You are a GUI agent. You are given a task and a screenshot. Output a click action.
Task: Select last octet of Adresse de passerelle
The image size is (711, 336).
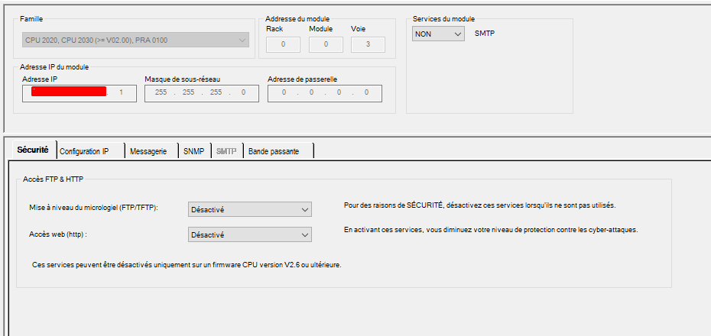pos(366,92)
